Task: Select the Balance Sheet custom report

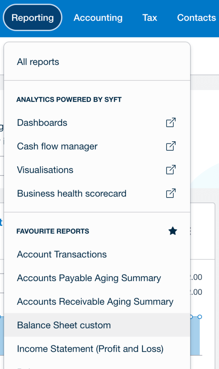Action: point(64,325)
